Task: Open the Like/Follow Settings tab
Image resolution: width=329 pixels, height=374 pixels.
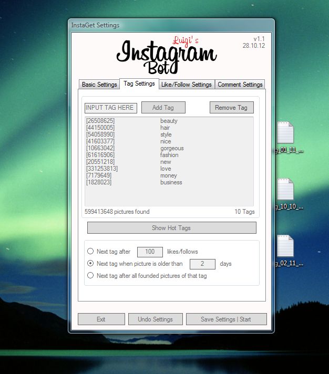Action: point(186,85)
